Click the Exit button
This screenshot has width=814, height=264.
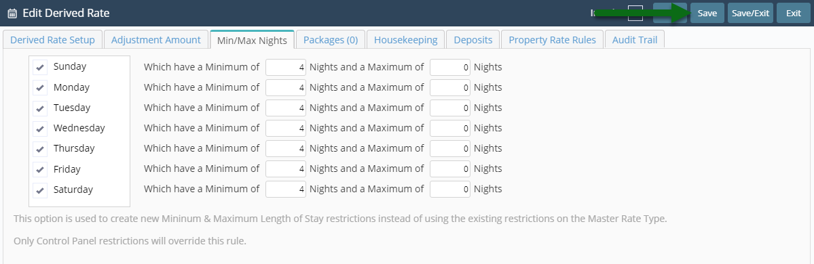coord(793,14)
